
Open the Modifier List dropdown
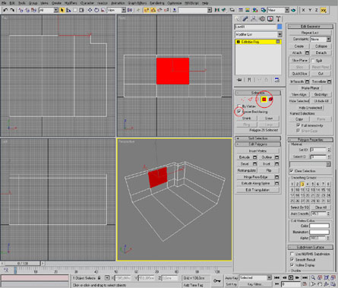pos(258,34)
